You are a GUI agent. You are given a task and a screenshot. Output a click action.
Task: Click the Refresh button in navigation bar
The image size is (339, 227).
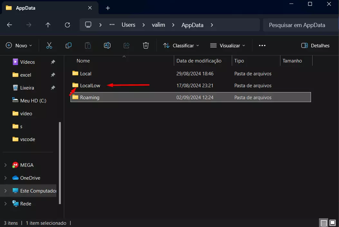[x=67, y=25]
